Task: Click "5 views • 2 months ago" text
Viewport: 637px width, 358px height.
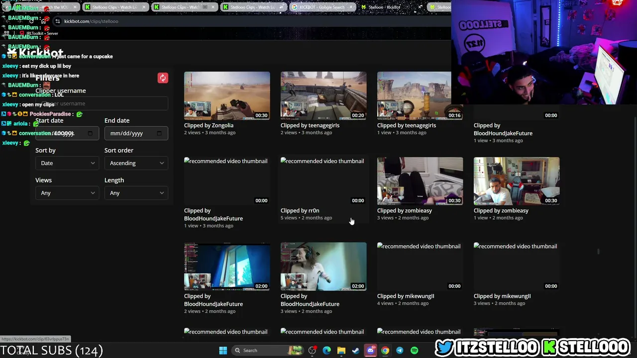Action: point(306,218)
